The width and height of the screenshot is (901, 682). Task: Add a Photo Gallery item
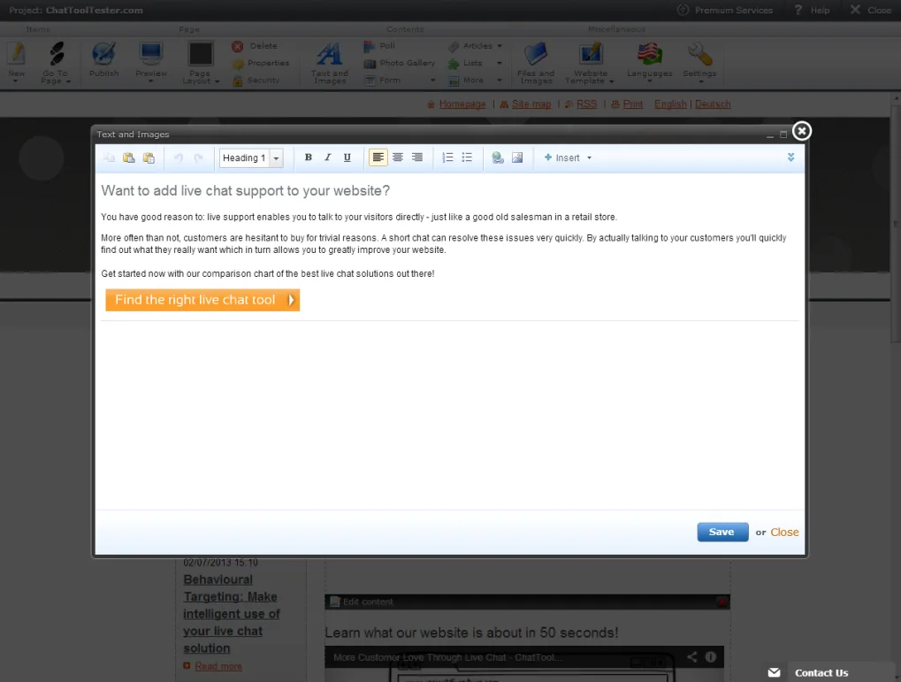coord(400,64)
